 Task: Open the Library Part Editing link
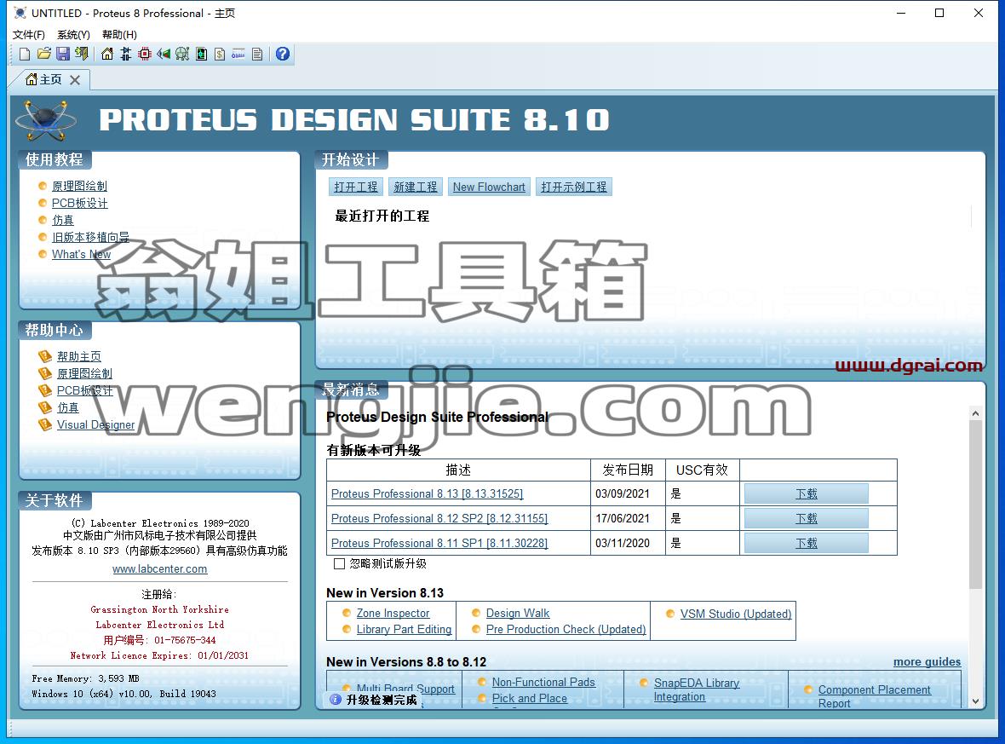(x=404, y=629)
